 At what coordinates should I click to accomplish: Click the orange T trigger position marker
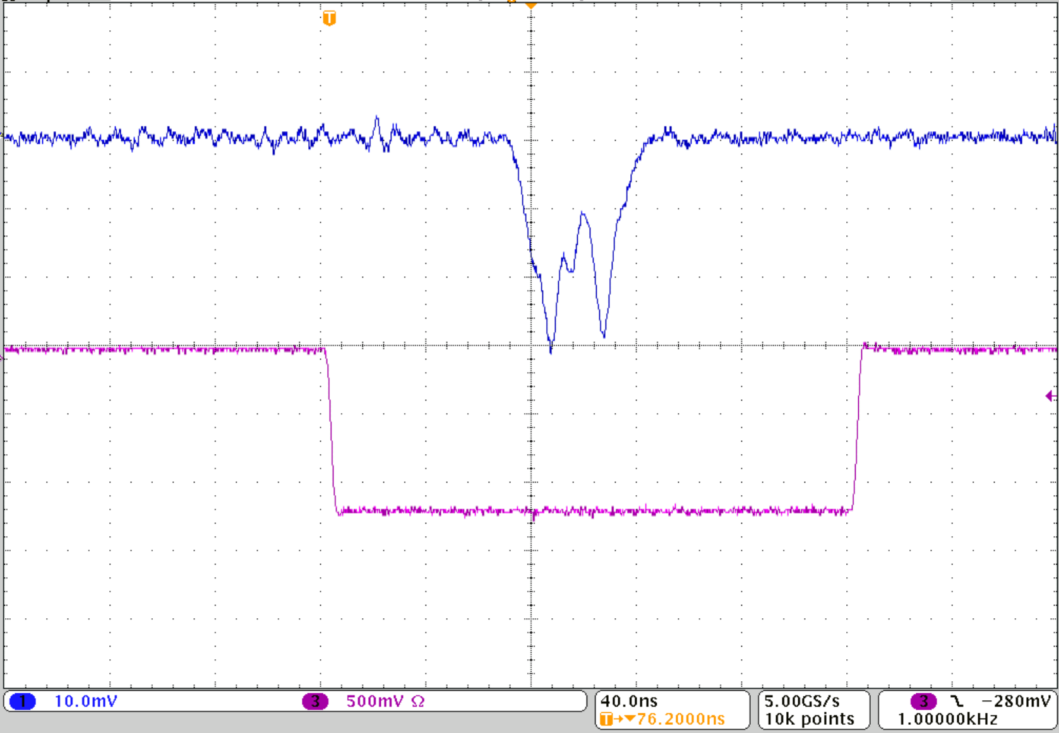[x=329, y=18]
